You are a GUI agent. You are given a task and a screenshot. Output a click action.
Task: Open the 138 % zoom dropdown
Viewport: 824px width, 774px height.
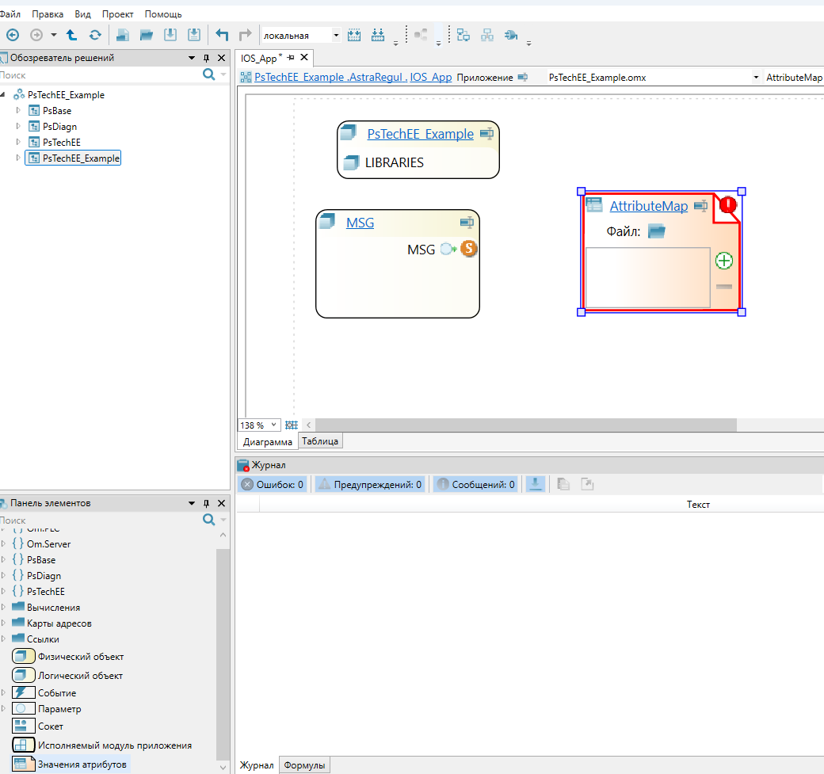pyautogui.click(x=274, y=425)
